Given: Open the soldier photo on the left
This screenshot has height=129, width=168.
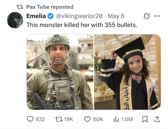Looking at the screenshot, I should click(x=60, y=72).
